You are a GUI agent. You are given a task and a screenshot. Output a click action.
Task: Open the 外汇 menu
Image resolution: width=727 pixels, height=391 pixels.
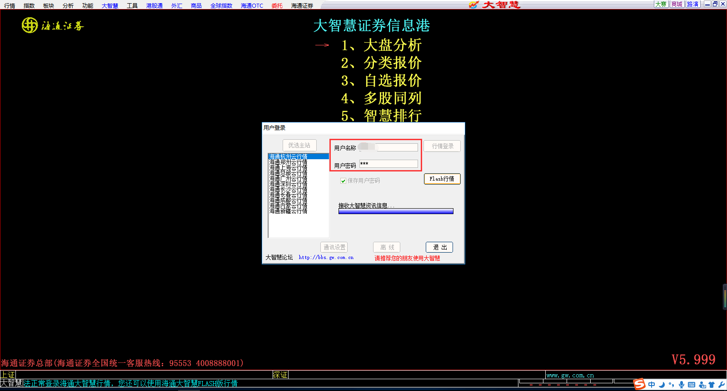click(x=177, y=5)
